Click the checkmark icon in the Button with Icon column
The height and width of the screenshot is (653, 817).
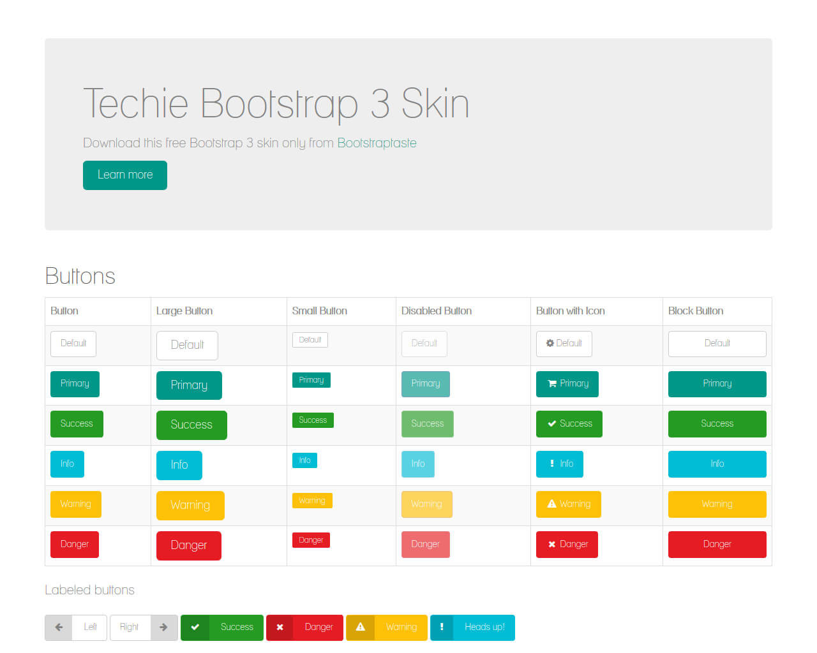click(552, 423)
